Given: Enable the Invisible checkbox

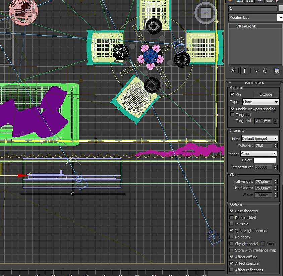Looking at the screenshot, I should click(232, 224).
